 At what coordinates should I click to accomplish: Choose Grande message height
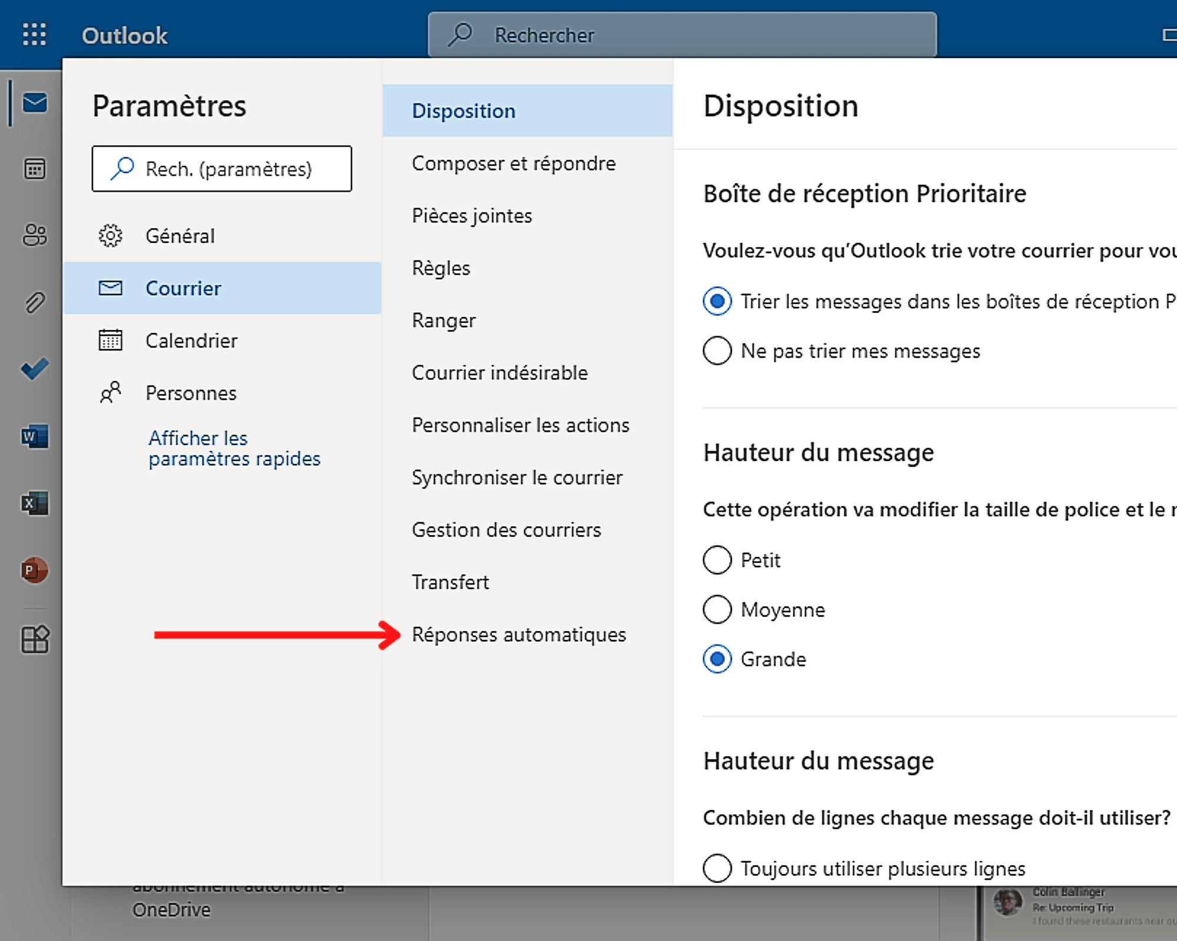click(717, 659)
